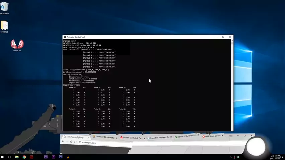Click the Animator Combat Tool vertical scrollbar

(x=232, y=83)
